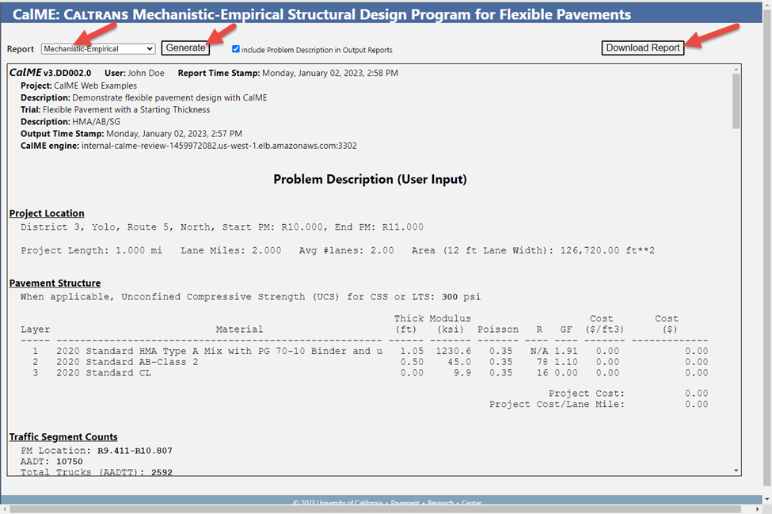Click the Material column header in table
This screenshot has width=772, height=514.
(239, 329)
